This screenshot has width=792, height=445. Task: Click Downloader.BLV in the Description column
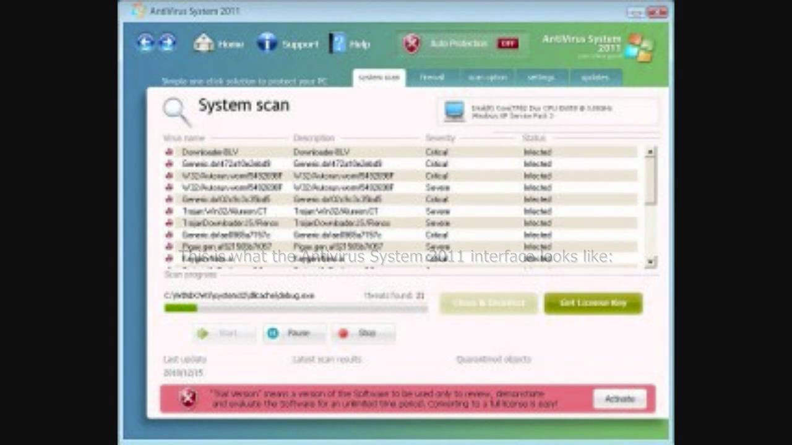(321, 152)
